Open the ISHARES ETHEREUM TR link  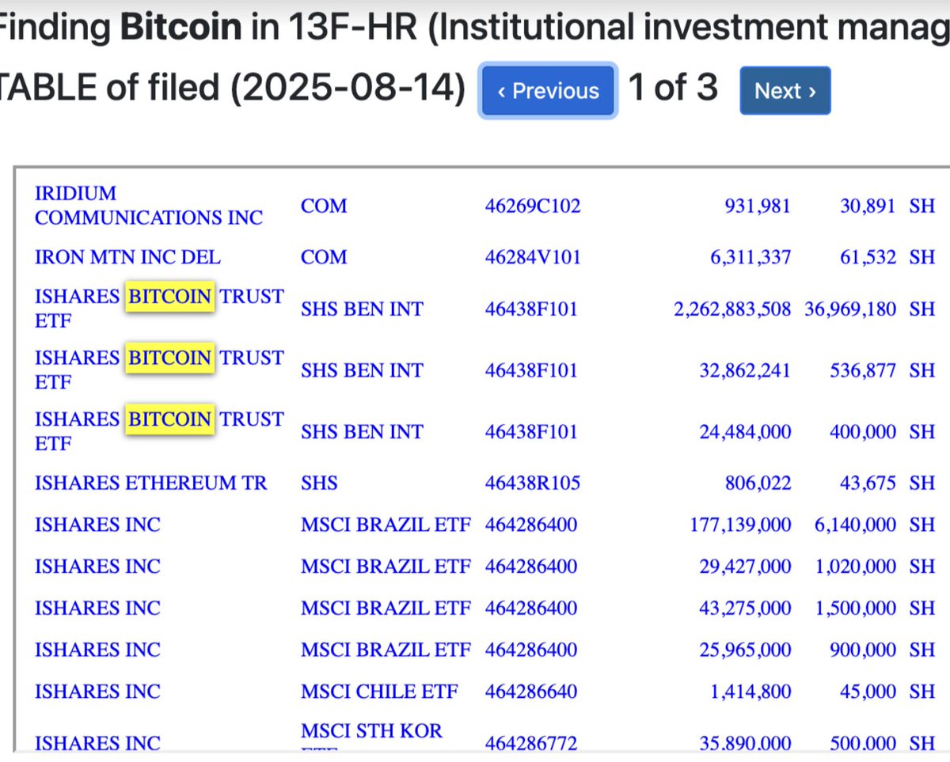coord(150,483)
